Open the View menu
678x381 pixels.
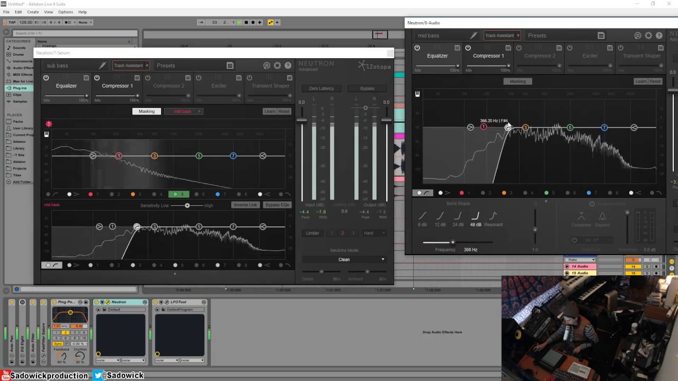pos(48,12)
